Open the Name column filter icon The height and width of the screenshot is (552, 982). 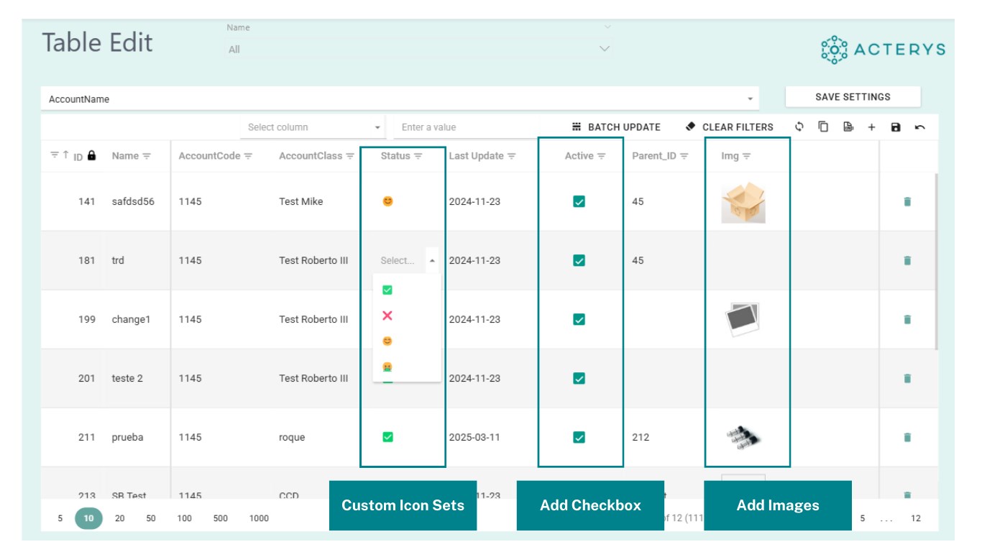tap(147, 156)
